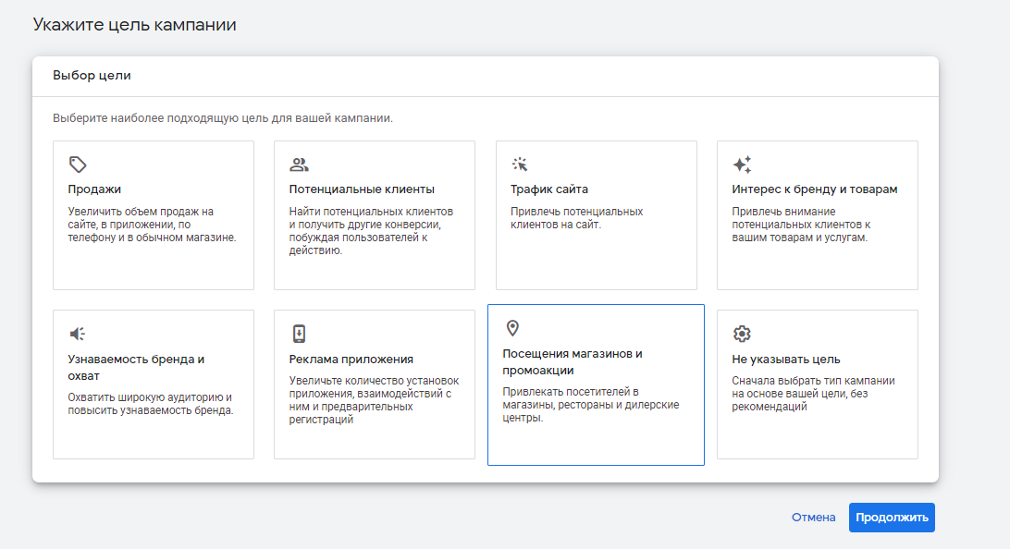Click the gear icon for Не указывать цель
This screenshot has height=549, width=1010.
(741, 334)
